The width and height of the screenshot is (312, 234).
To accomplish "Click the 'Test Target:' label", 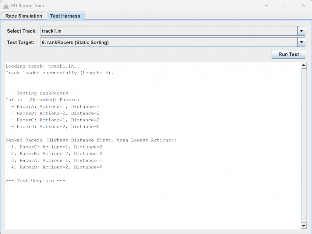I will pos(21,42).
